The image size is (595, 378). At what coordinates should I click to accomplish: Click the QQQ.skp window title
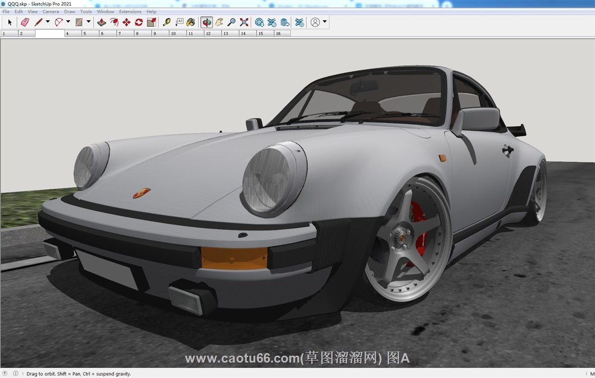[x=40, y=4]
